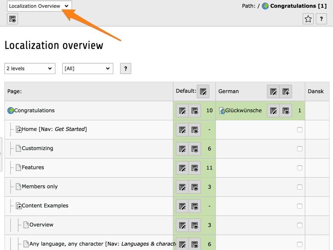Click count 11 in Features row

pyautogui.click(x=210, y=168)
